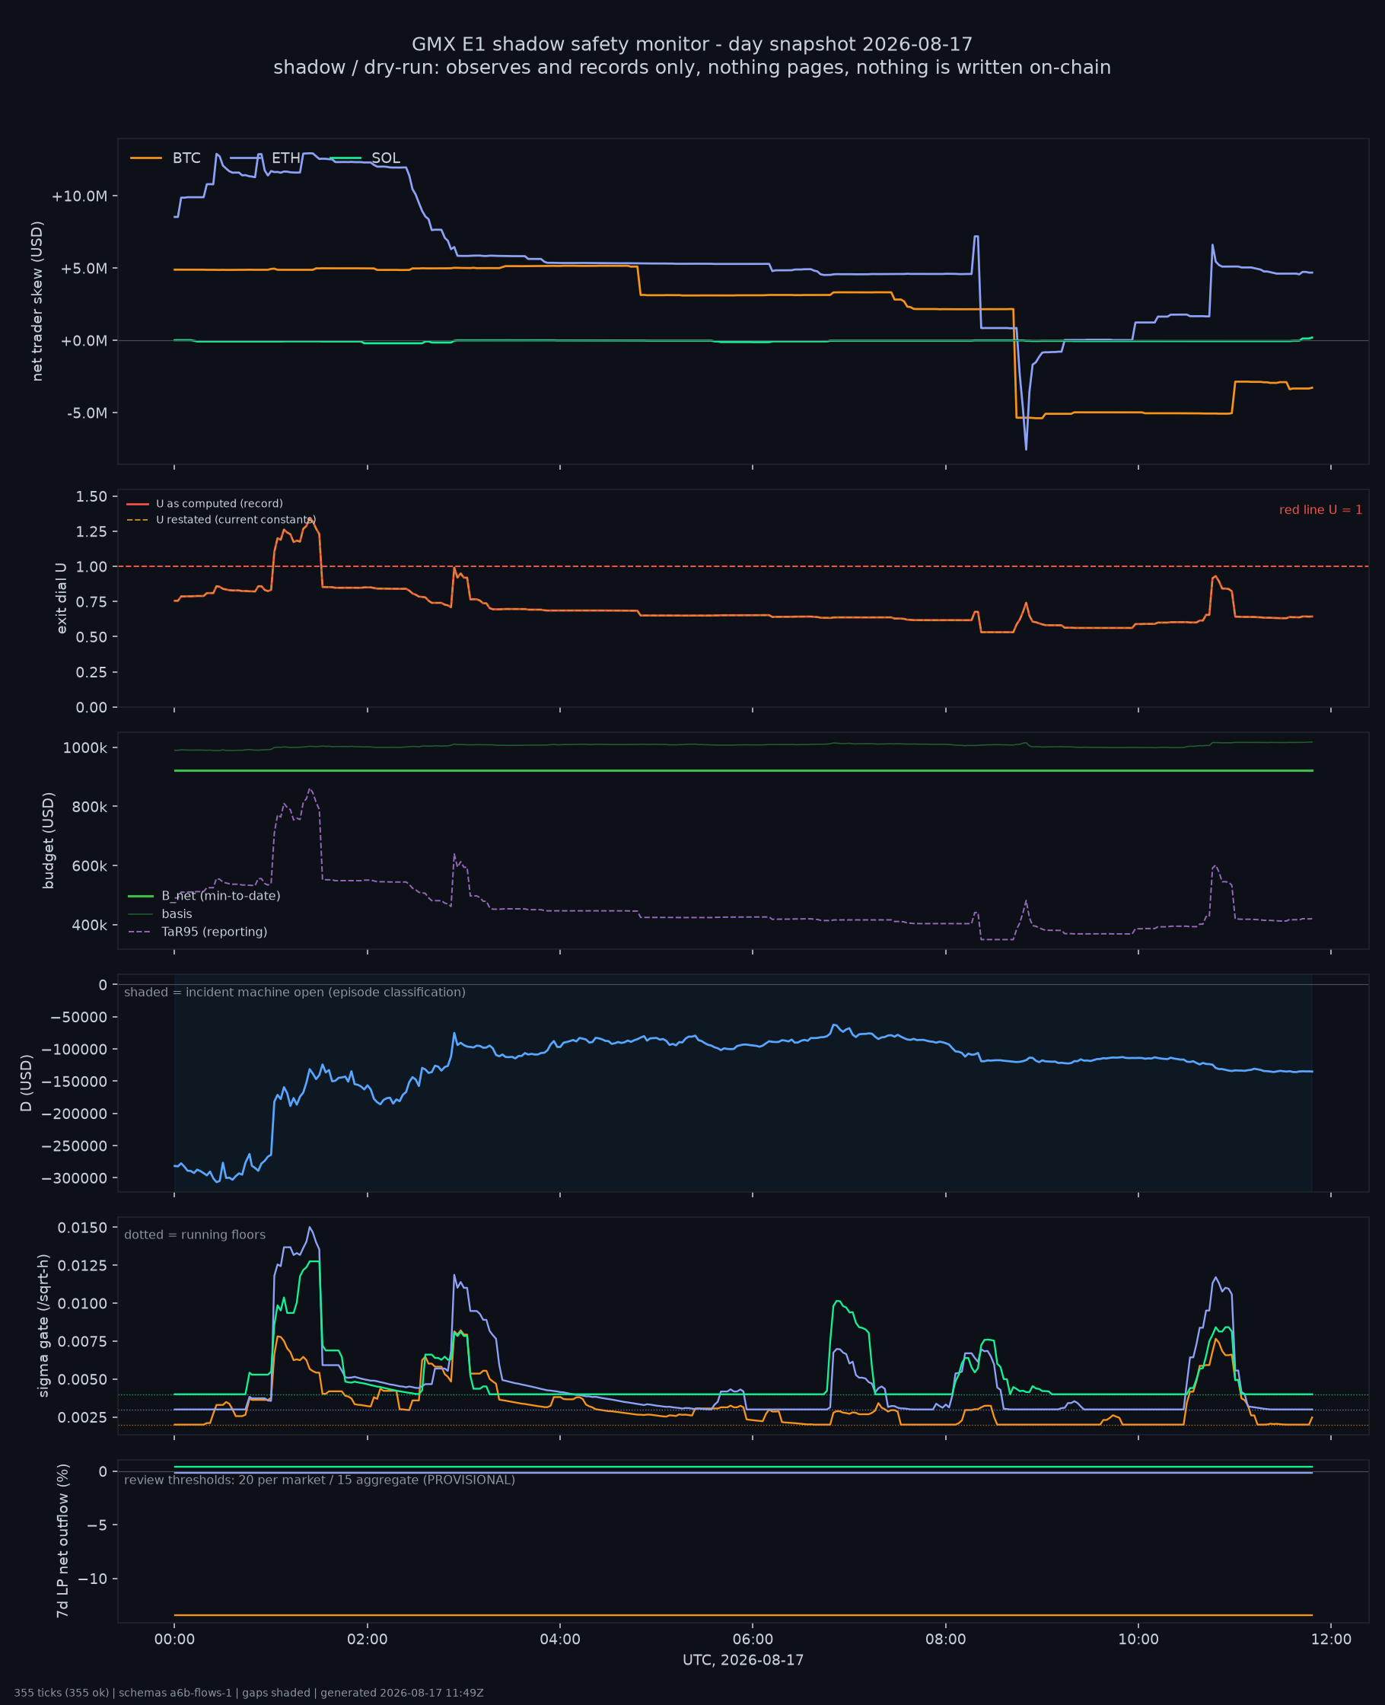The image size is (1385, 1705).
Task: Click the "review thresholds" PROVISIONAL note
Action: (320, 1480)
